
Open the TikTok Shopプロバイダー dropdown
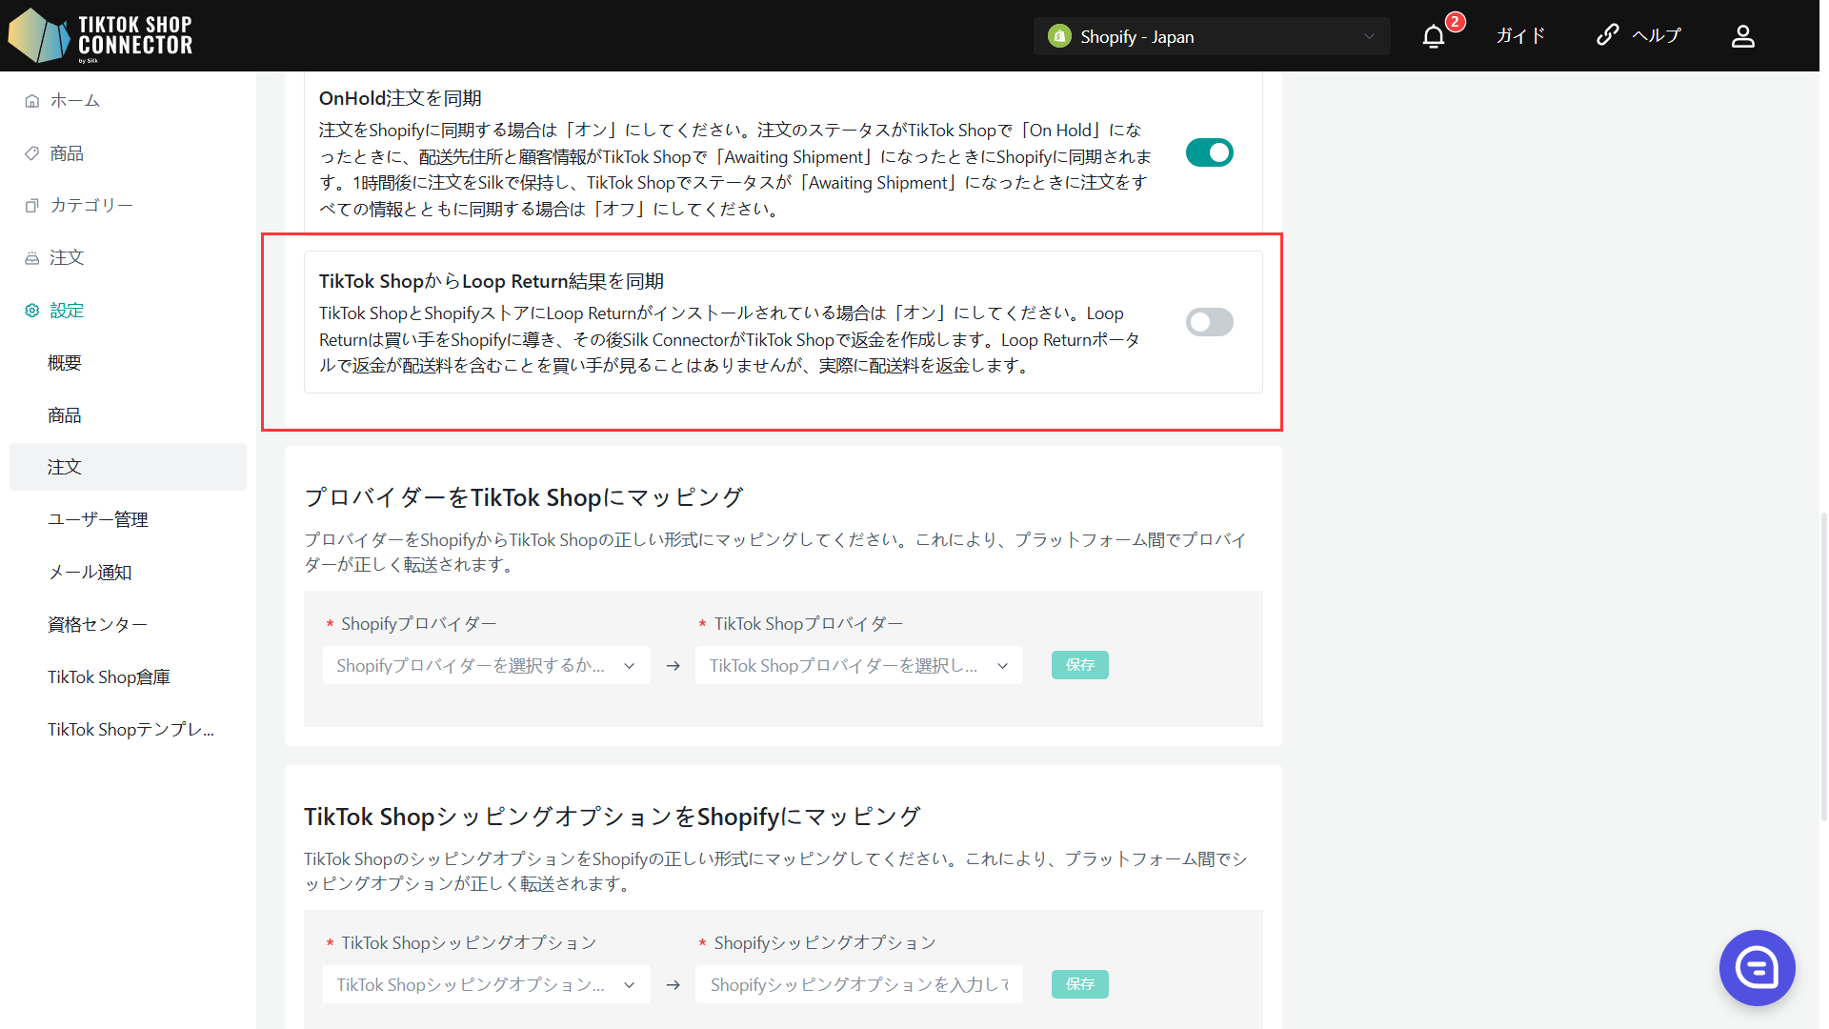tap(859, 665)
